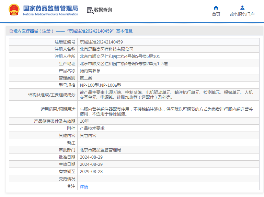This screenshot has height=197, width=264.
Task: Click the 备注 label
Action: point(71,143)
